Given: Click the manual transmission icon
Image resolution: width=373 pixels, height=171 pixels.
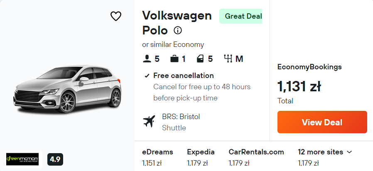Looking at the screenshot, I should pos(228,59).
